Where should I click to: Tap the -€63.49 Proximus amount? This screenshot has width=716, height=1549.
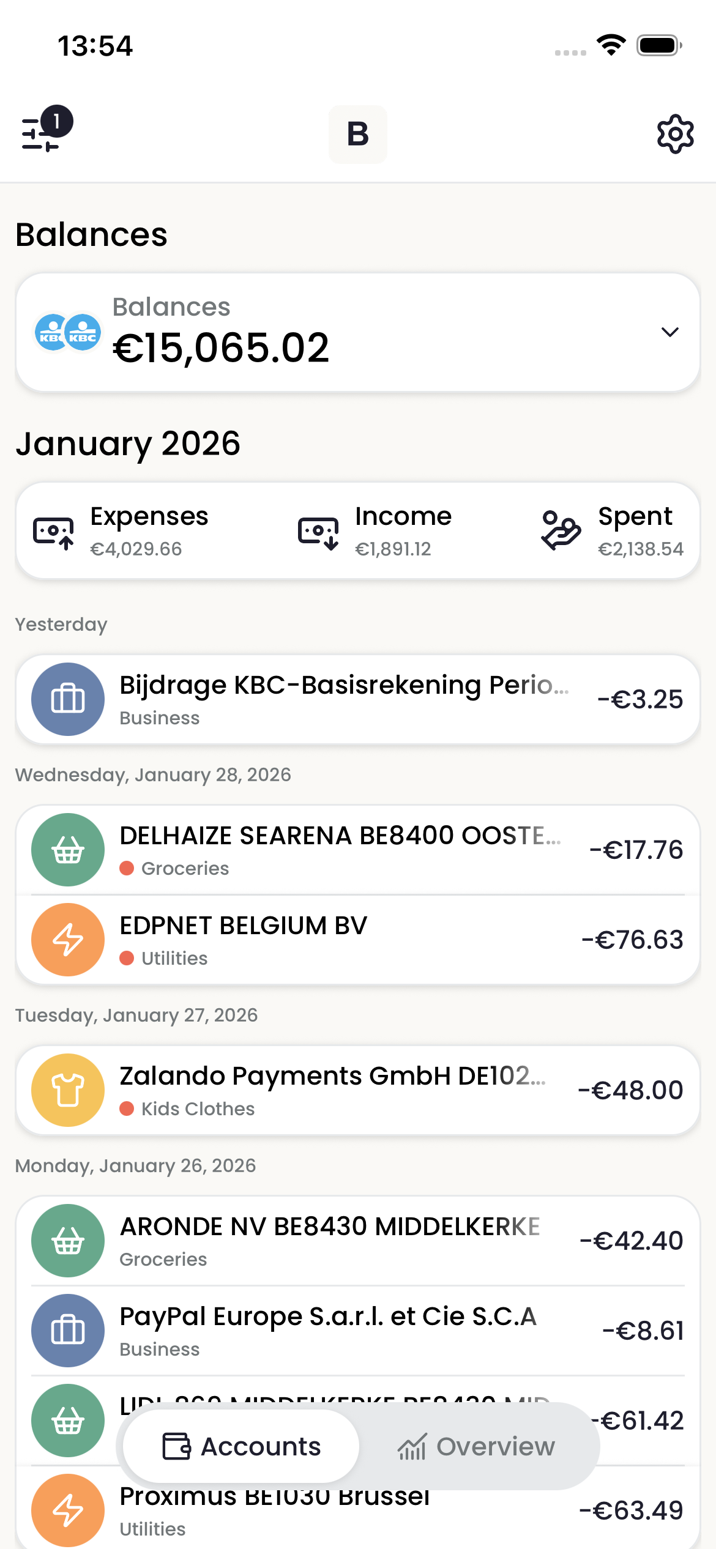click(x=630, y=1510)
